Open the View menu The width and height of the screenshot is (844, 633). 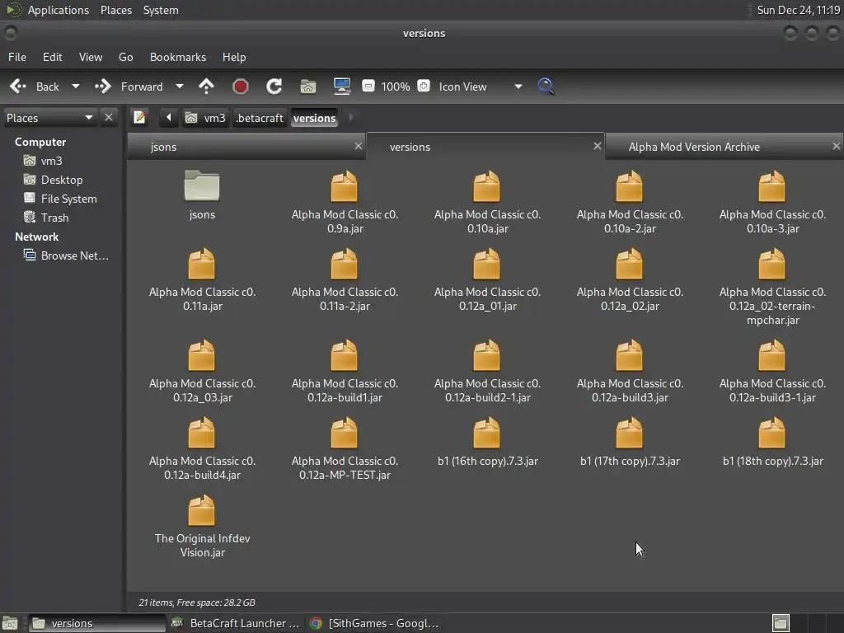pos(90,57)
